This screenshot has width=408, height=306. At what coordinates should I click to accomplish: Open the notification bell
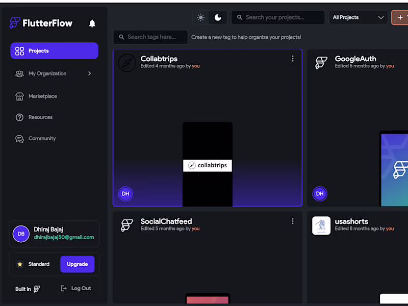tap(92, 23)
